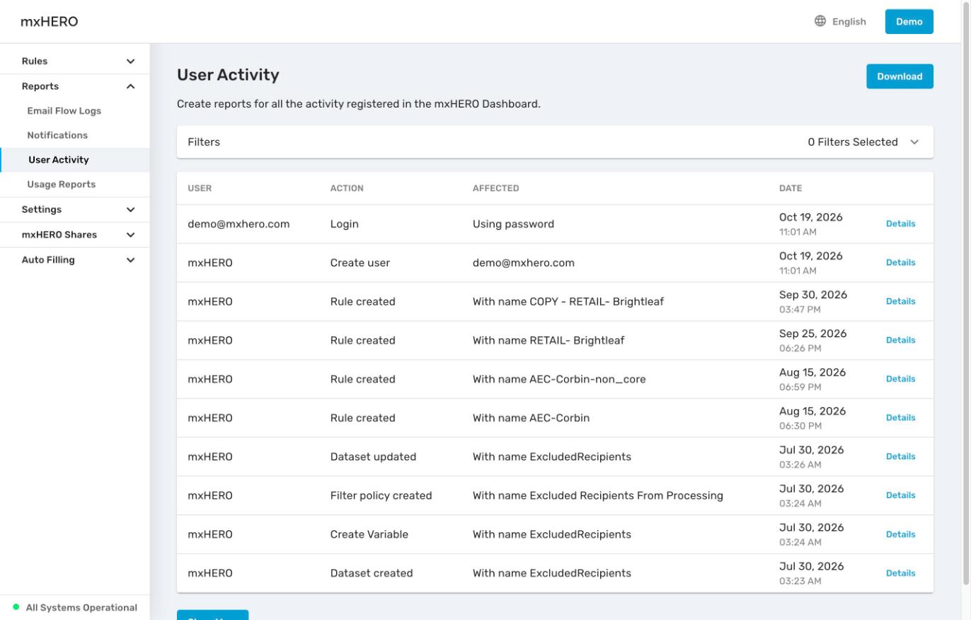The width and height of the screenshot is (971, 620).
Task: Expand the Settings sidebar section
Action: [x=74, y=209]
